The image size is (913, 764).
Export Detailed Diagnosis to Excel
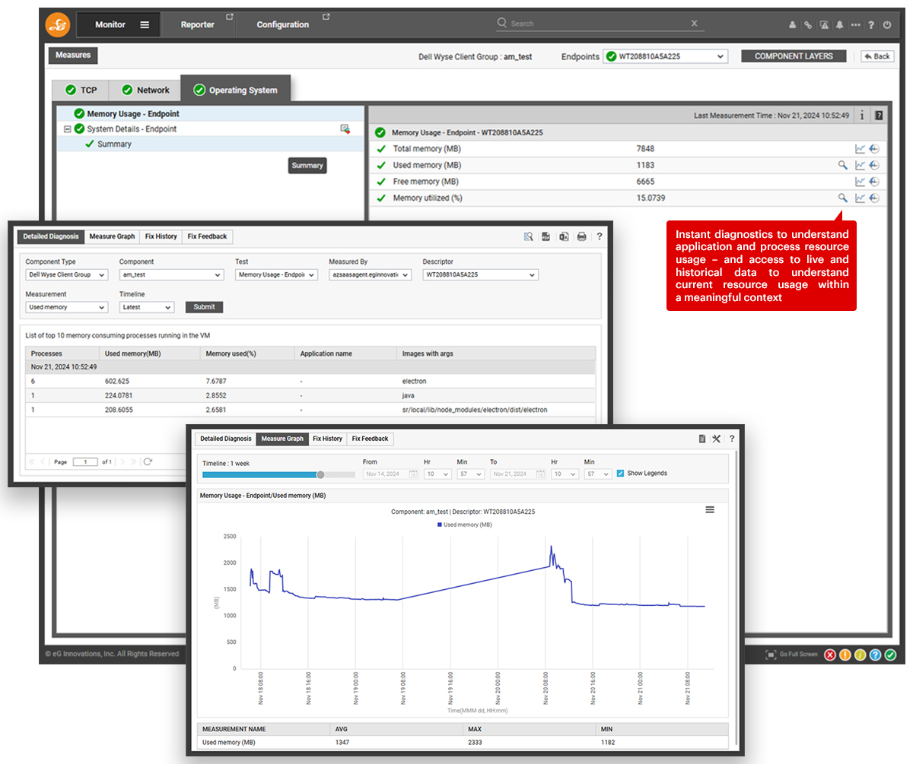click(564, 237)
